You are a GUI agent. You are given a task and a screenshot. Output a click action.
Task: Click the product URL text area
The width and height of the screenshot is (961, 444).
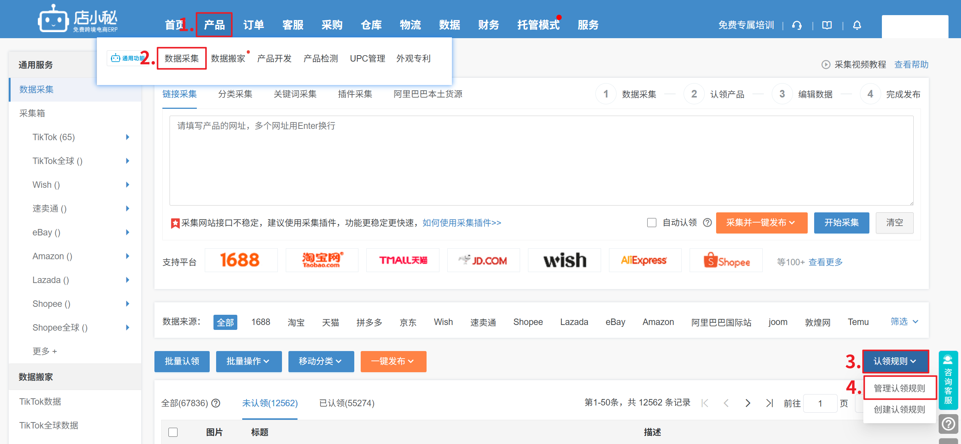click(x=541, y=161)
